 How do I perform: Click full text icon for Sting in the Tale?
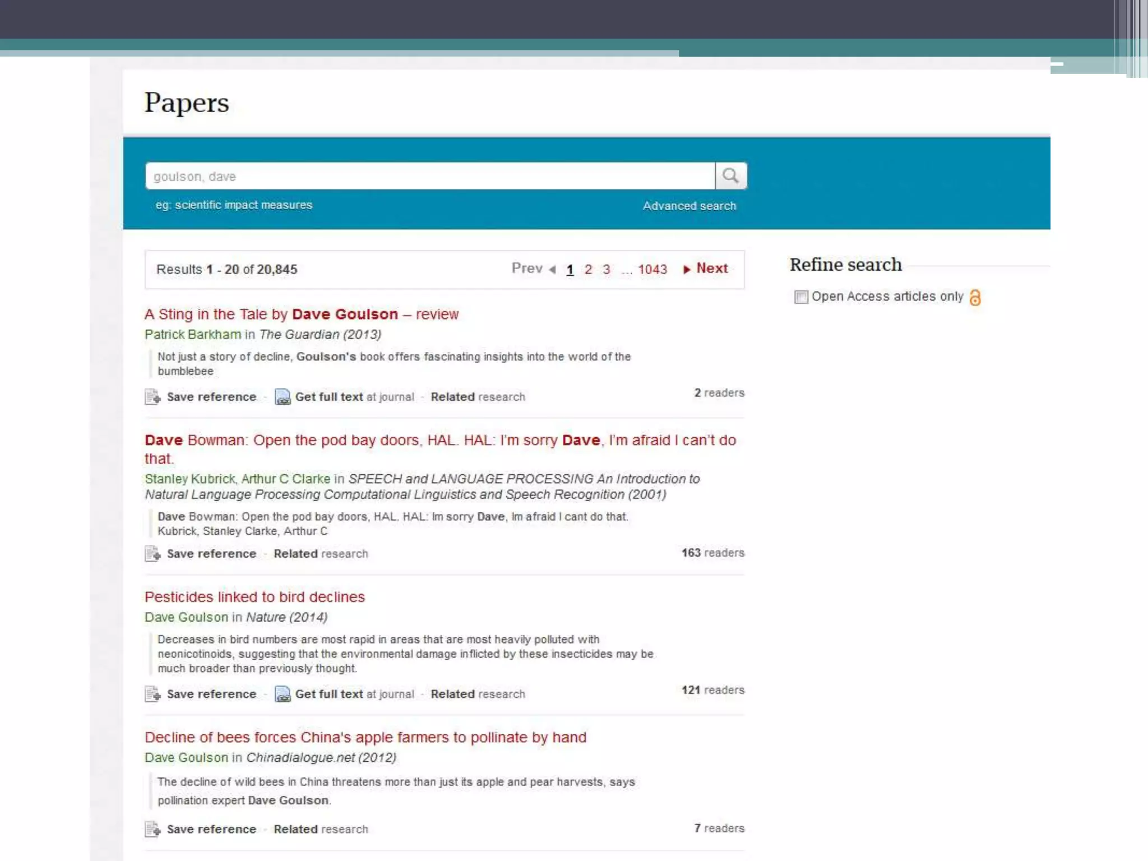[x=283, y=397]
